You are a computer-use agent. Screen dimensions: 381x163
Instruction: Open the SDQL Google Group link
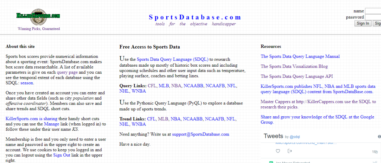[317, 120]
